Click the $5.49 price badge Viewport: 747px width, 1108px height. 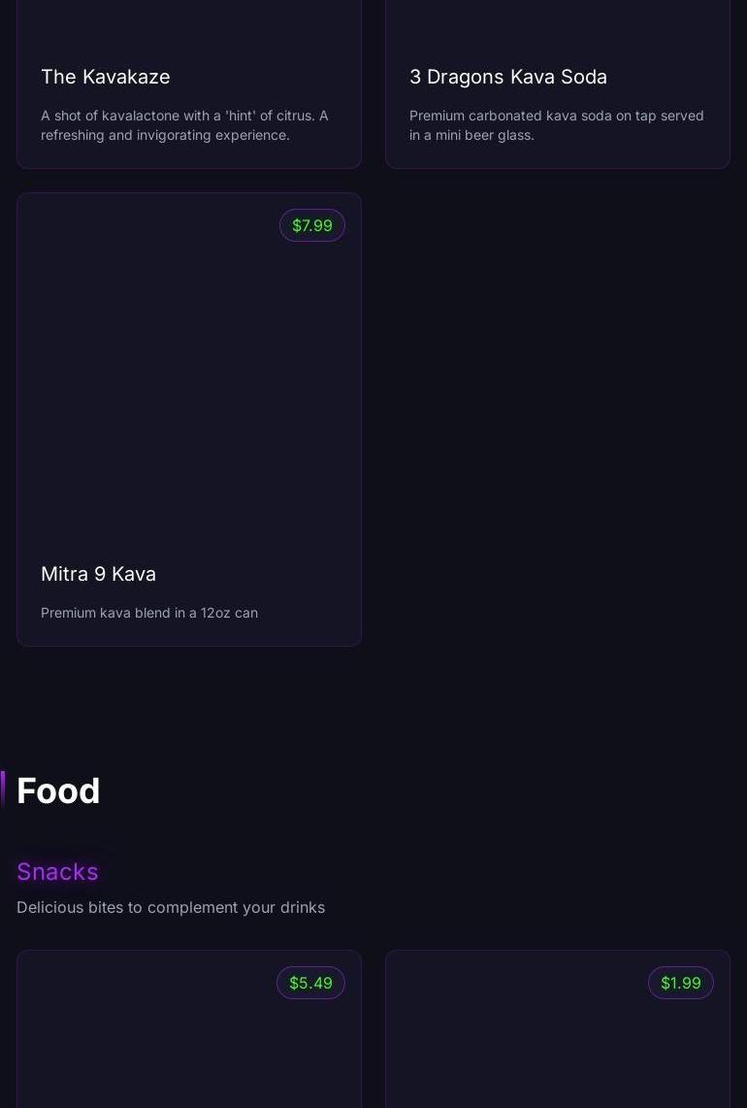[310, 983]
